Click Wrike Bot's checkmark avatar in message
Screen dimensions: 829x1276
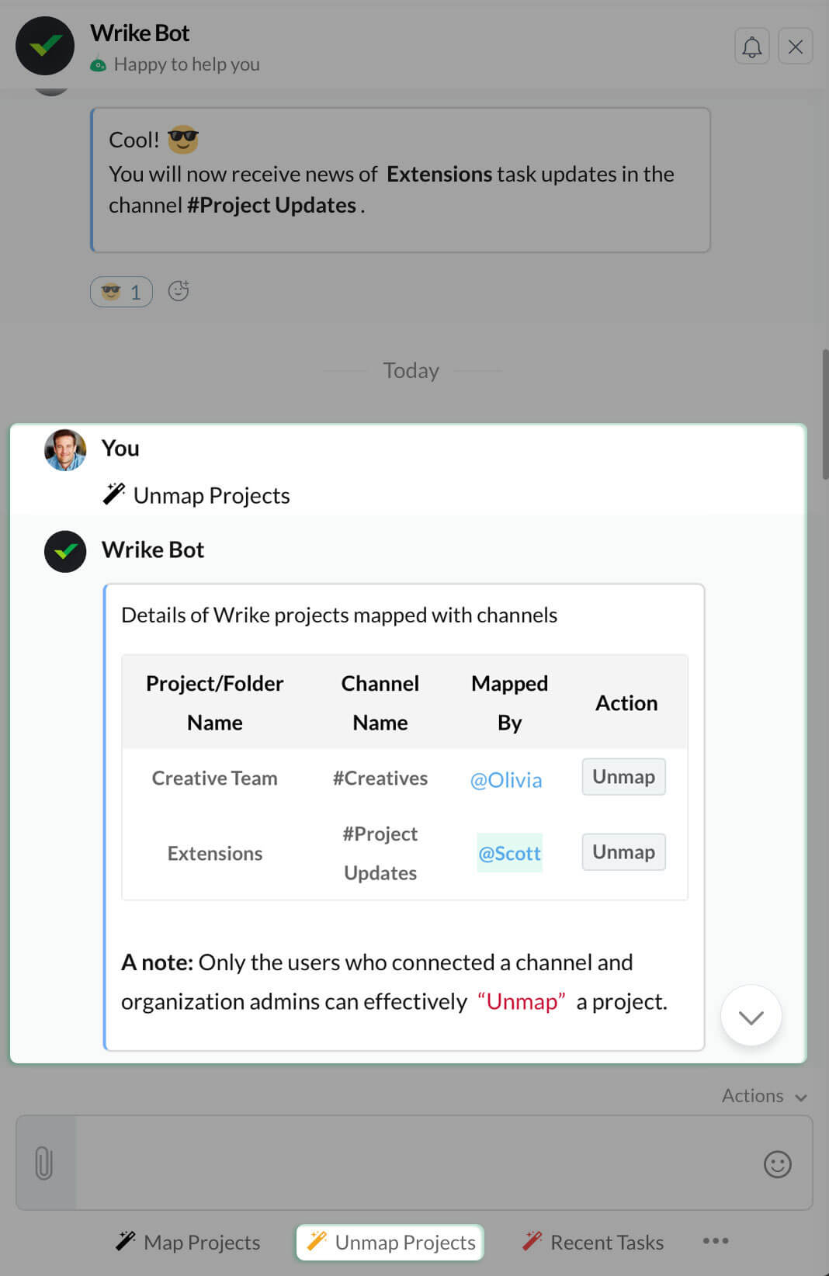tap(65, 551)
